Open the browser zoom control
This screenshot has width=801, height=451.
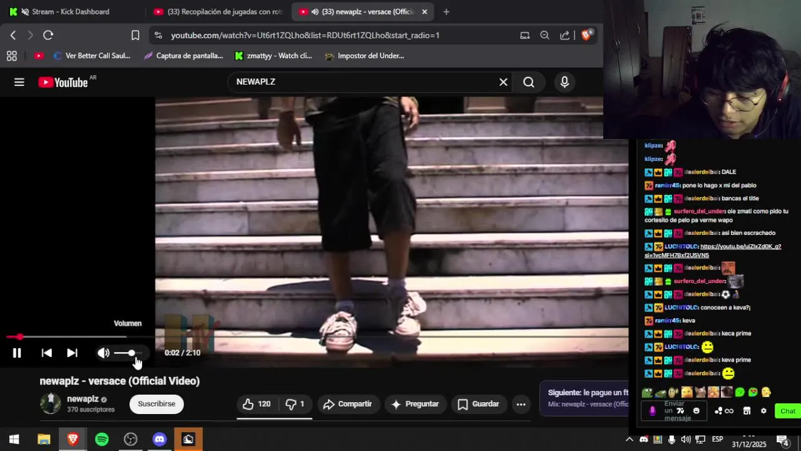point(544,35)
